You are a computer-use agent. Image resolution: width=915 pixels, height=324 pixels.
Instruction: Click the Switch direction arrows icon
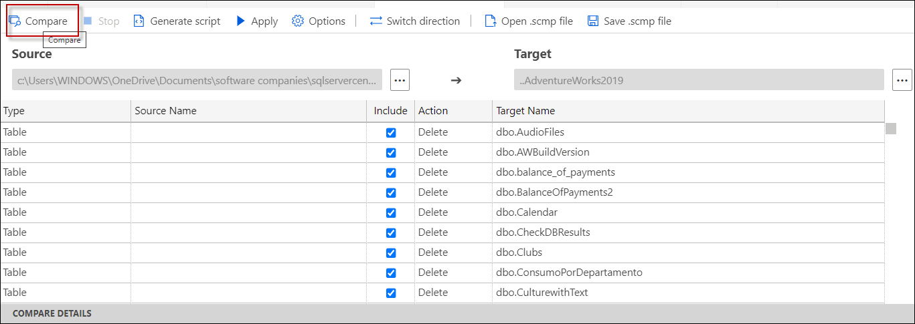376,21
